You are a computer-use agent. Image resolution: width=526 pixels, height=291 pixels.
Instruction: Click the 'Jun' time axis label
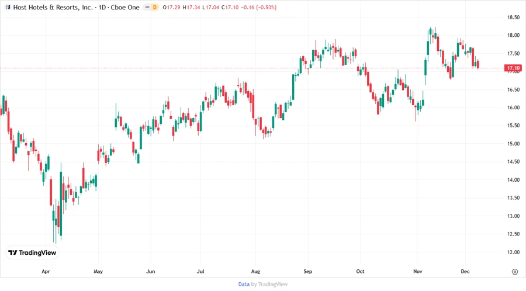tap(151, 271)
